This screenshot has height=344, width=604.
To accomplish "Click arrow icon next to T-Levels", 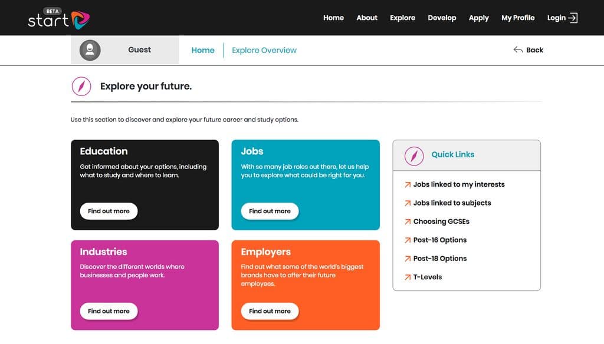I will tap(408, 277).
